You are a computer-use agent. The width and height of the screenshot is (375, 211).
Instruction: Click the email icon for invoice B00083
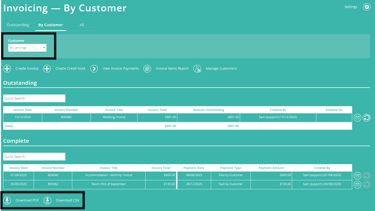pos(357,118)
